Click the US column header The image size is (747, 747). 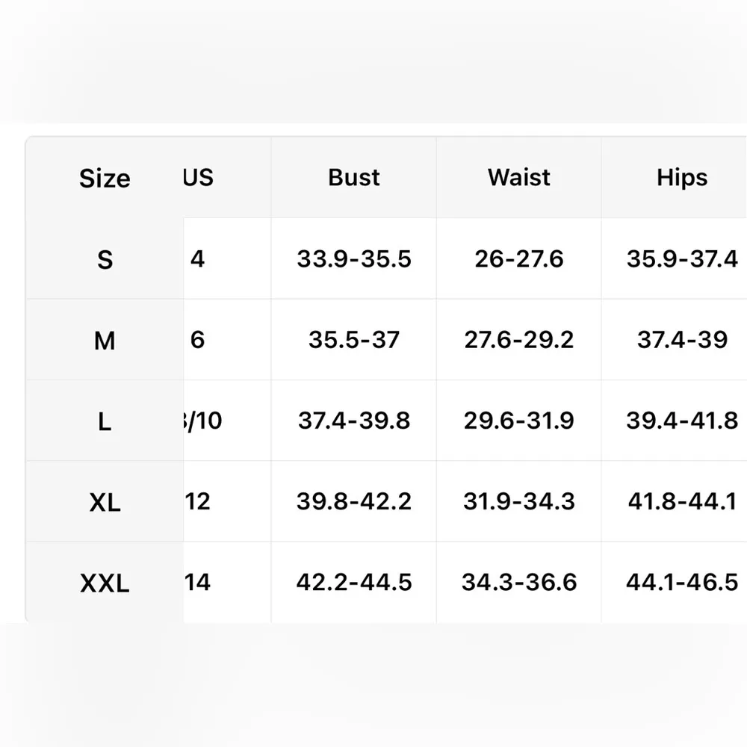point(199,178)
